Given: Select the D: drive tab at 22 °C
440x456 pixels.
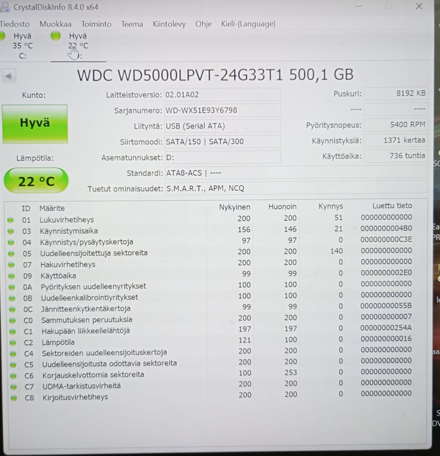Looking at the screenshot, I should pos(78,46).
